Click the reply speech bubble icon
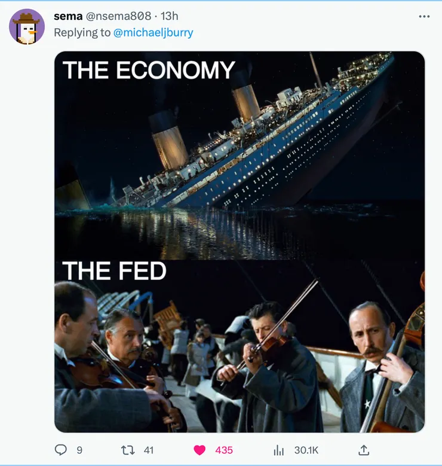 click(x=61, y=450)
